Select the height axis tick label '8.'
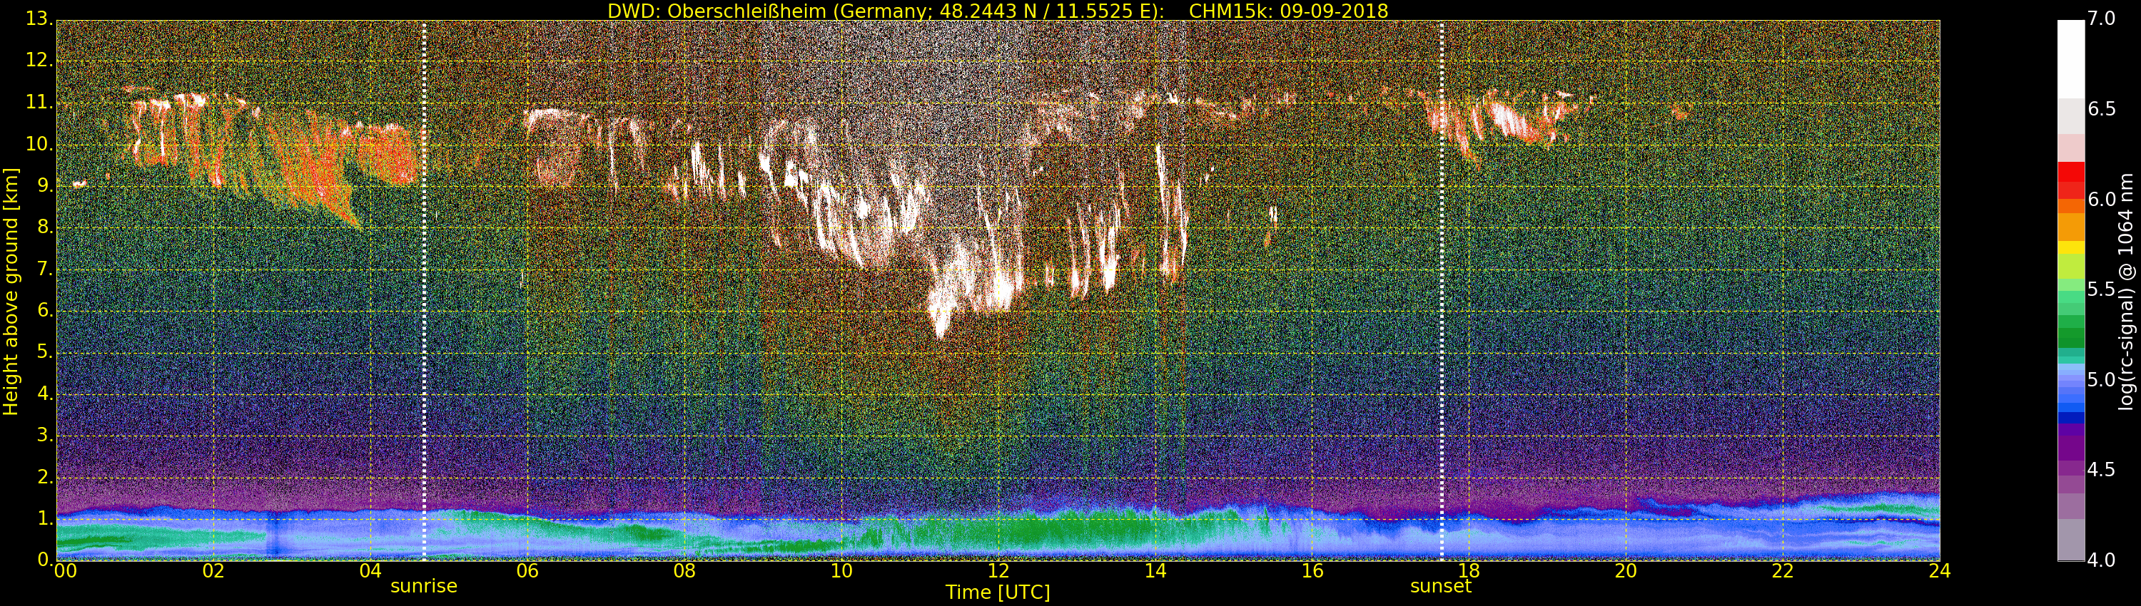 (44, 227)
